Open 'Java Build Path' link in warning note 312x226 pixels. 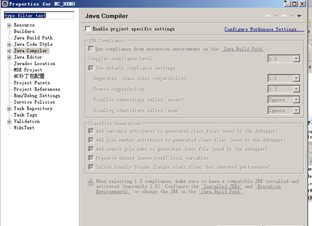pyautogui.click(x=220, y=191)
